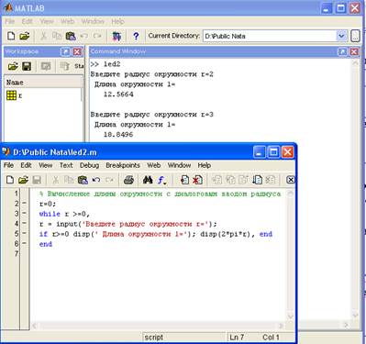Viewport: 366px width, 344px height.
Task: Click the 'while' keyword on line 3
Action: [x=50, y=214]
